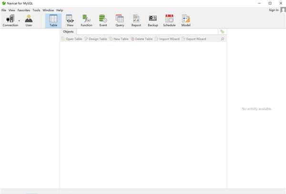The height and width of the screenshot is (194, 286).
Task: Open the User management icon
Action: coord(29,21)
